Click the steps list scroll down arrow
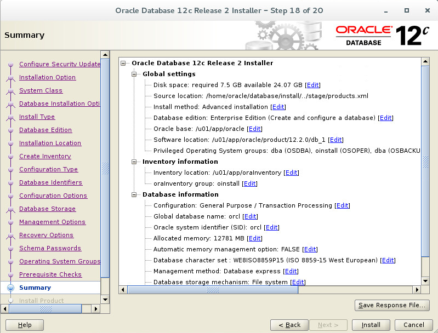This screenshot has height=333, width=438. click(105, 300)
